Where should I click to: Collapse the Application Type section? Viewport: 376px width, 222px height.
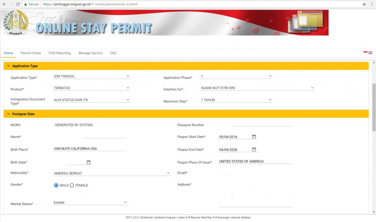click(8, 66)
